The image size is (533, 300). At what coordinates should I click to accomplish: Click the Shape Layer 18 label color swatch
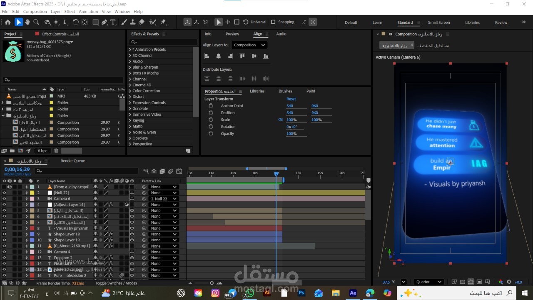pyautogui.click(x=32, y=234)
